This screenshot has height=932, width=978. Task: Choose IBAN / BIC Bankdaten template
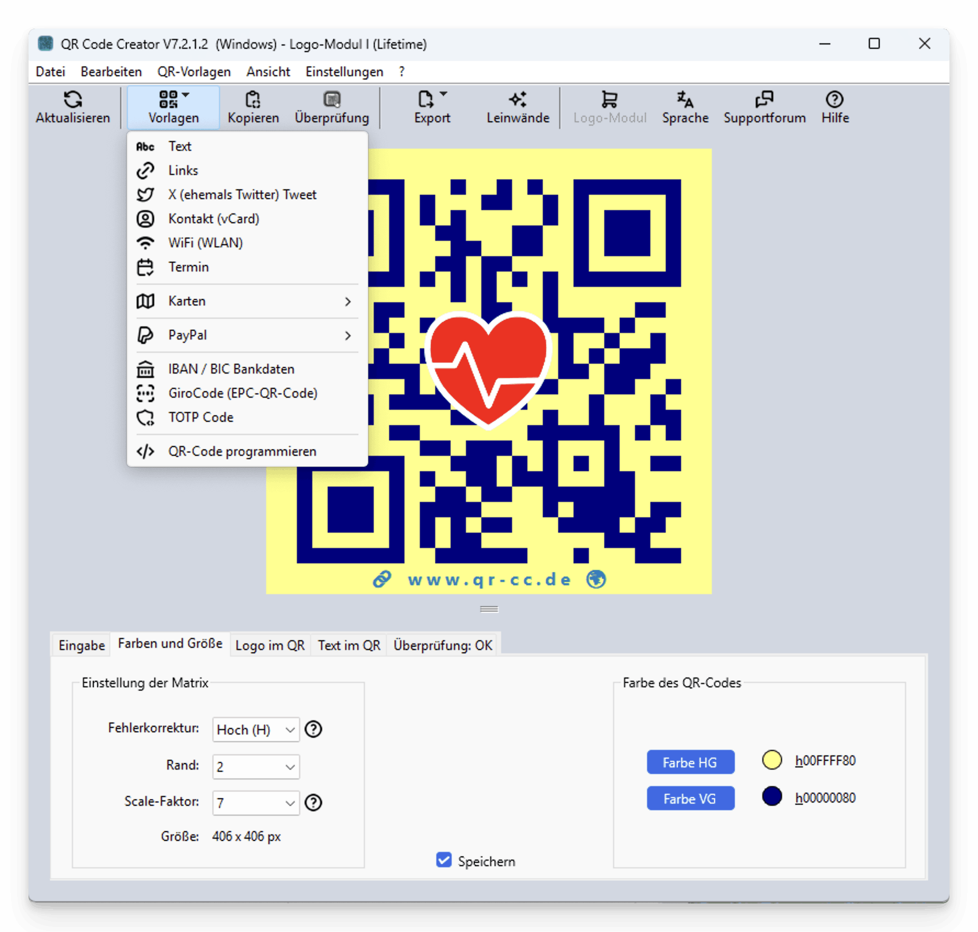pyautogui.click(x=247, y=369)
